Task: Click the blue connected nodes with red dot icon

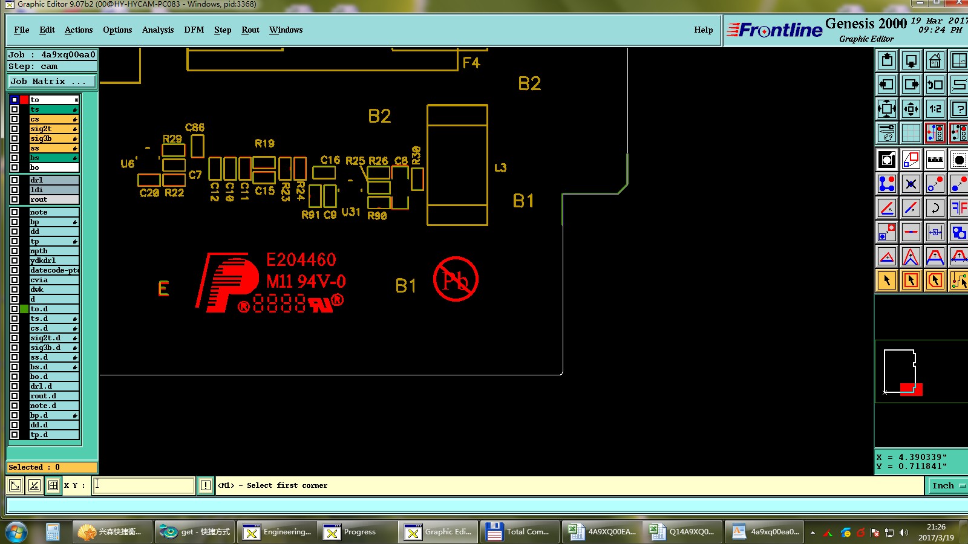Action: (887, 184)
